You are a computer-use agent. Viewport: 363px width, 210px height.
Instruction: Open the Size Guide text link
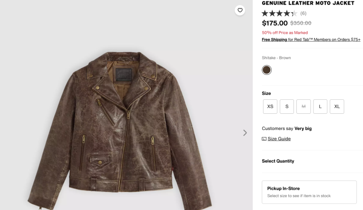click(x=279, y=139)
